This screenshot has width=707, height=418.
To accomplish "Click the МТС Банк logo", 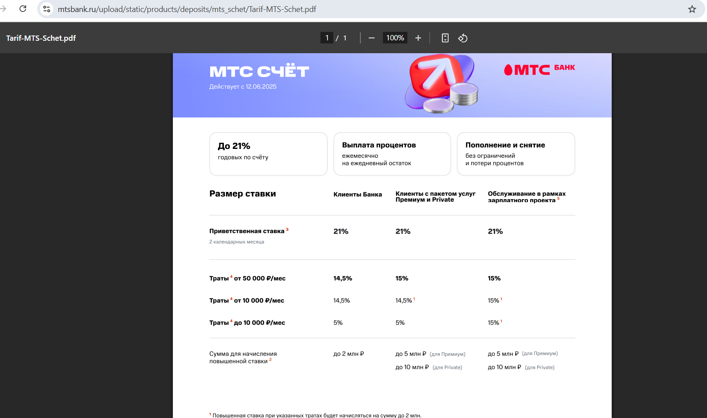I will point(539,70).
